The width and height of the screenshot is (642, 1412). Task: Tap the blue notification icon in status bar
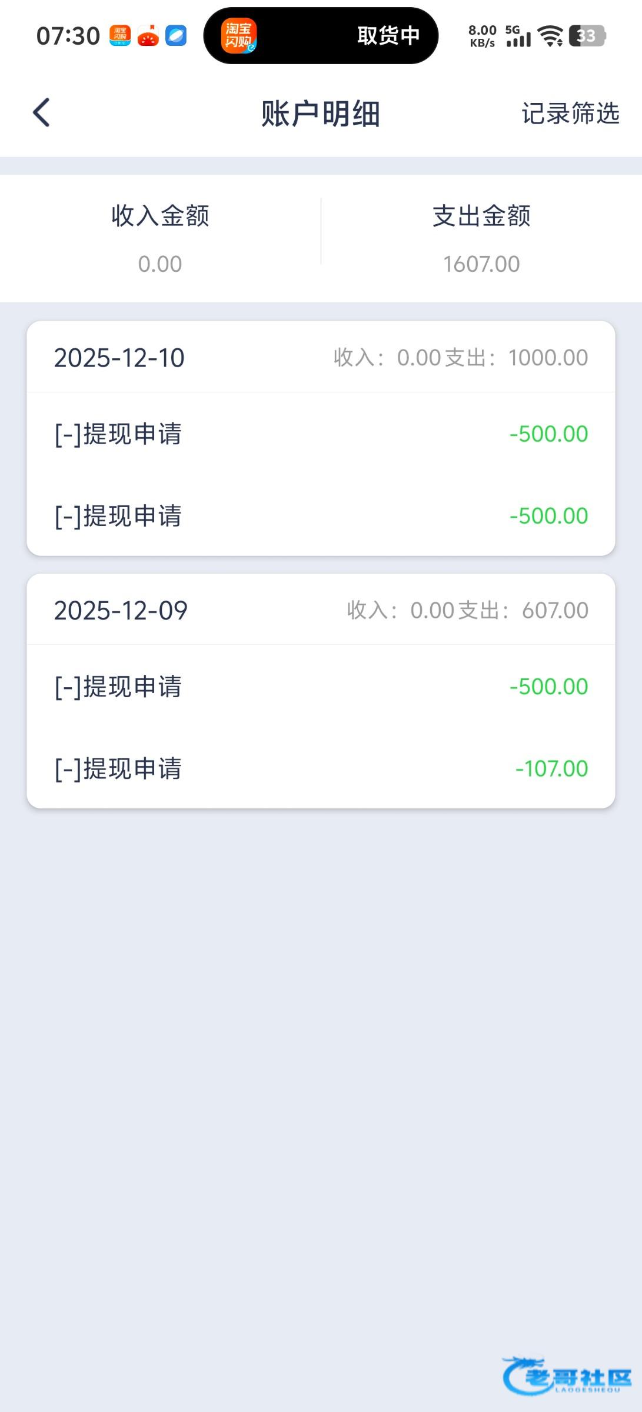click(x=176, y=36)
